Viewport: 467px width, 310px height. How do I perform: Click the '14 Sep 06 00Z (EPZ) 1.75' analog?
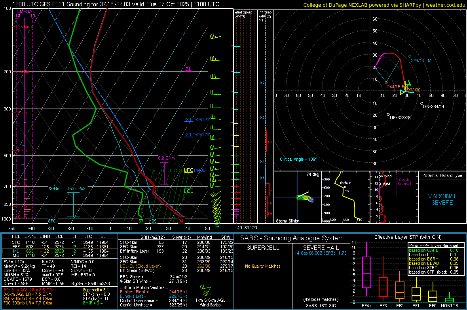321,253
